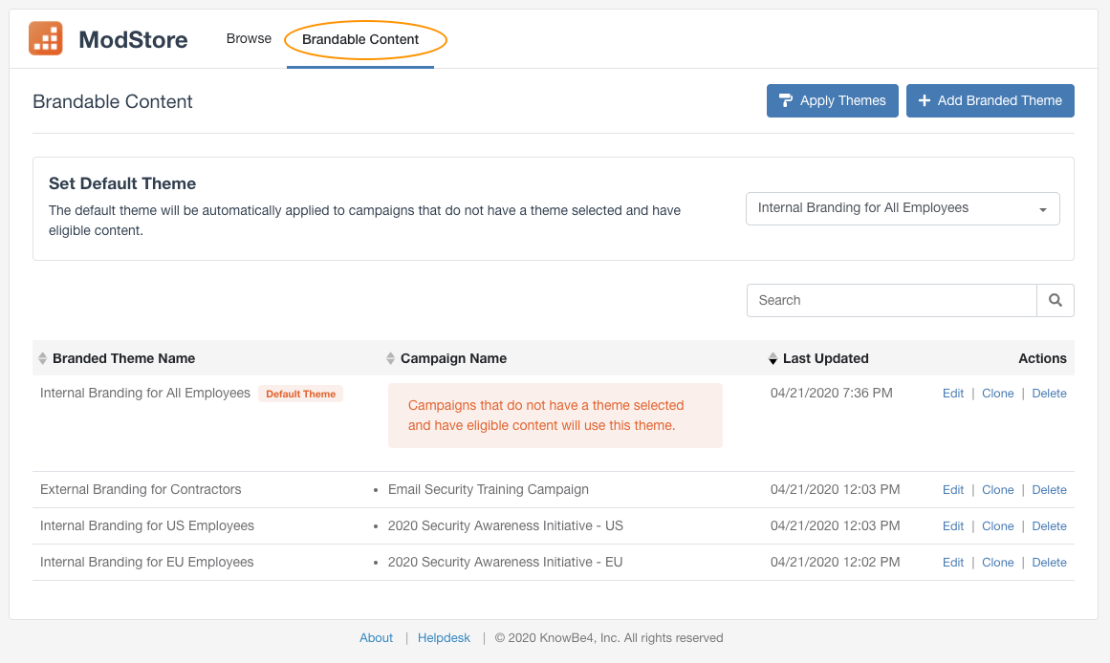Image resolution: width=1110 pixels, height=663 pixels.
Task: Open the About page link
Action: click(376, 637)
